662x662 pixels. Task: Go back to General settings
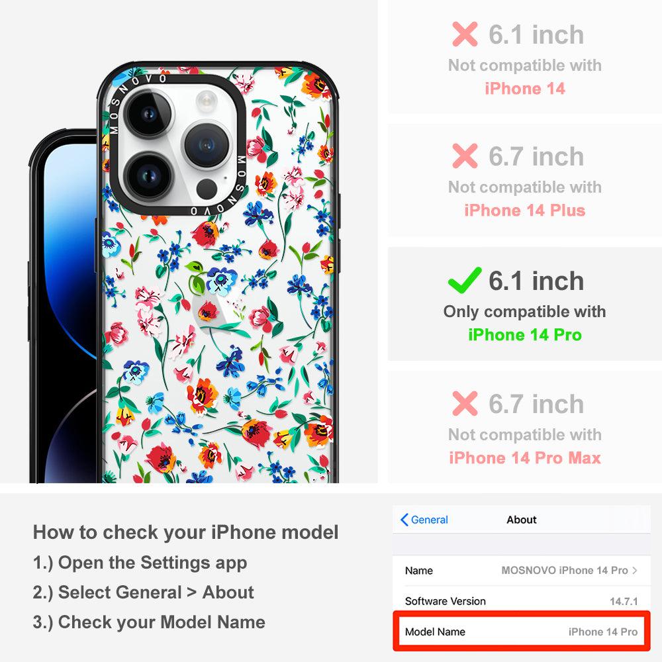pyautogui.click(x=424, y=520)
